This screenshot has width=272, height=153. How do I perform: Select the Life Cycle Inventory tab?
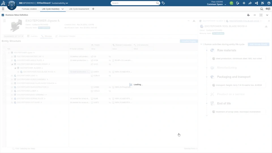click(x=51, y=9)
